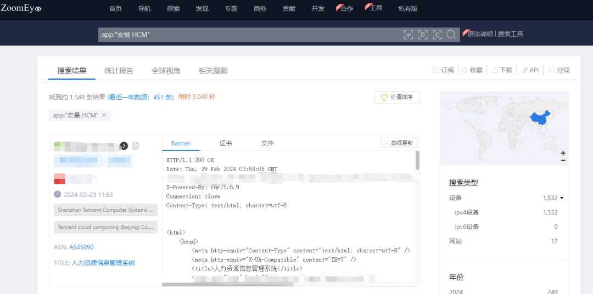Open the 人力资源信息管理系统 title link
The height and width of the screenshot is (294, 593).
[103, 263]
